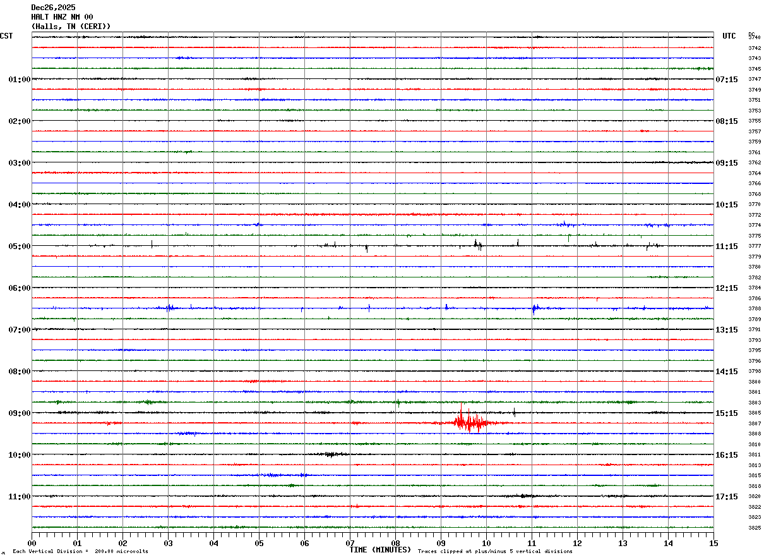The height and width of the screenshot is (560, 764).
Task: Click the large red seismic event burst
Action: pos(470,420)
